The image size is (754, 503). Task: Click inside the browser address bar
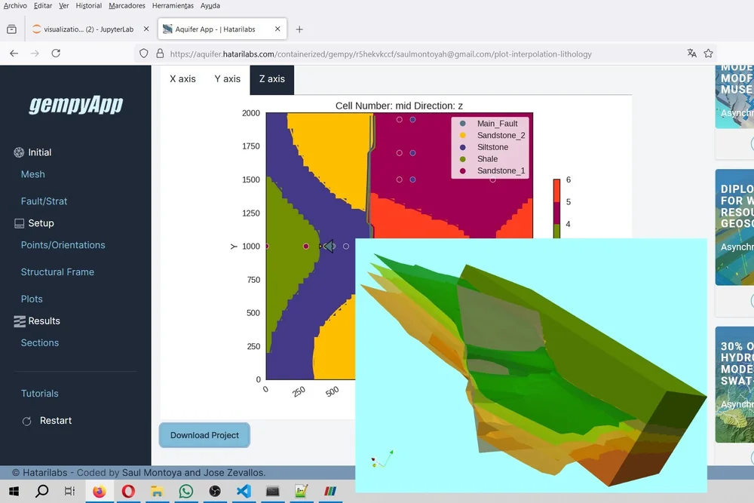[377, 54]
